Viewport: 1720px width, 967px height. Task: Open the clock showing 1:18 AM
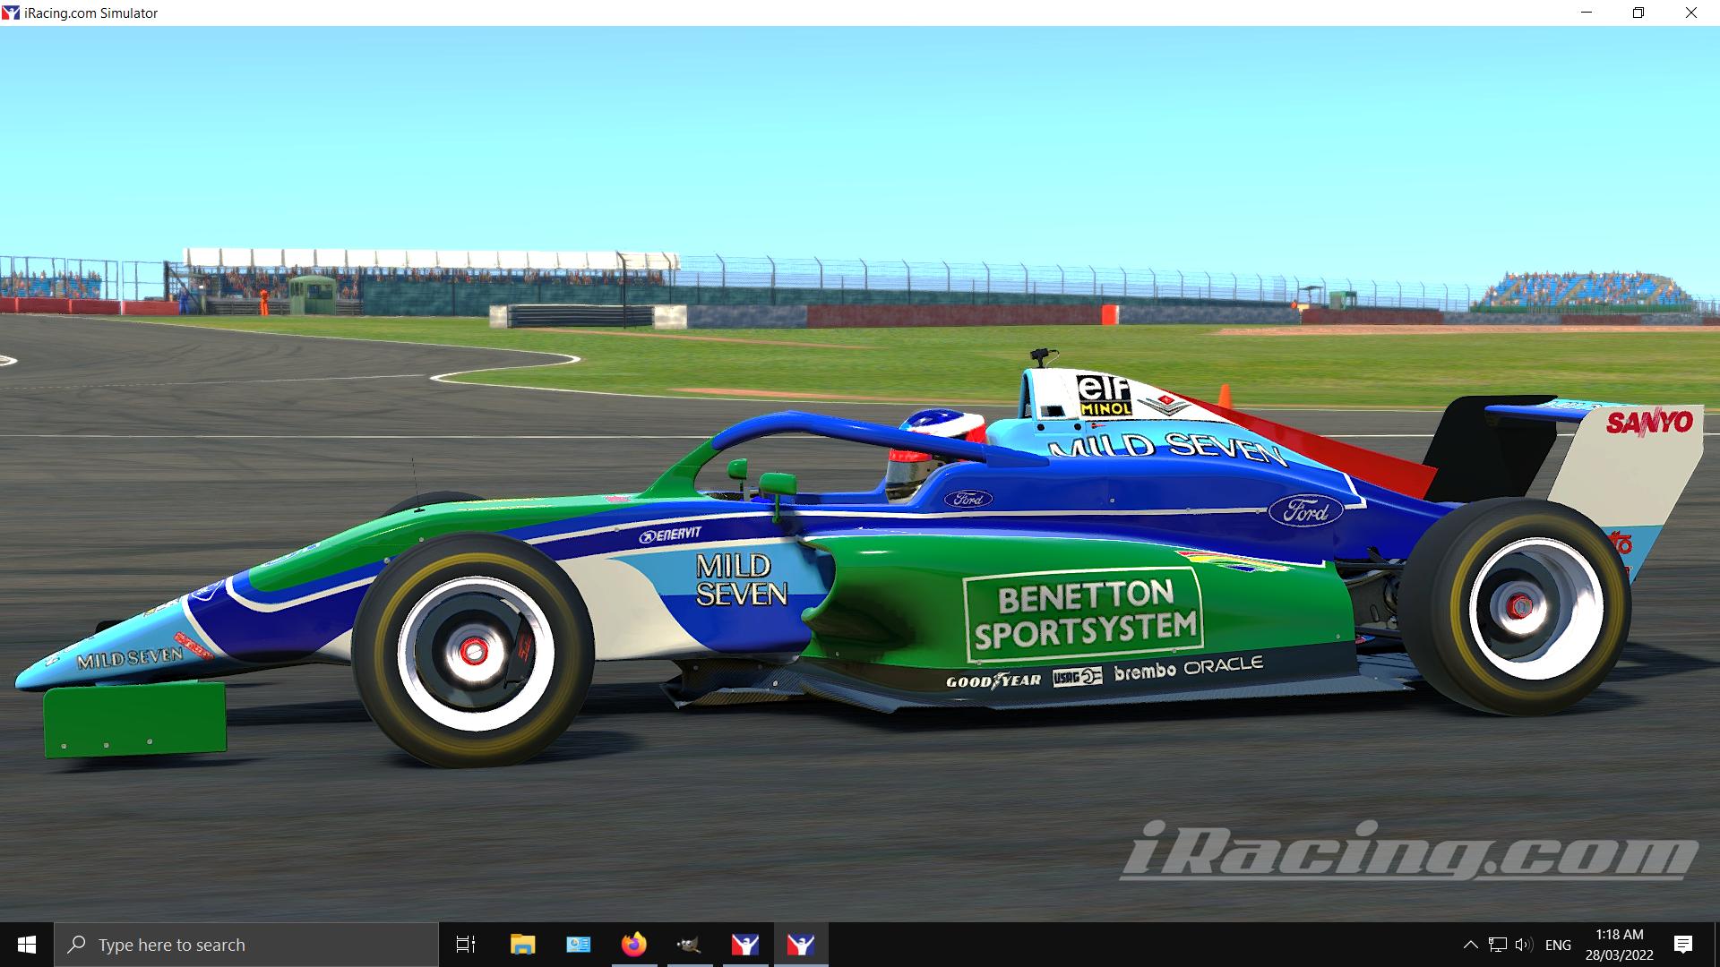1620,945
